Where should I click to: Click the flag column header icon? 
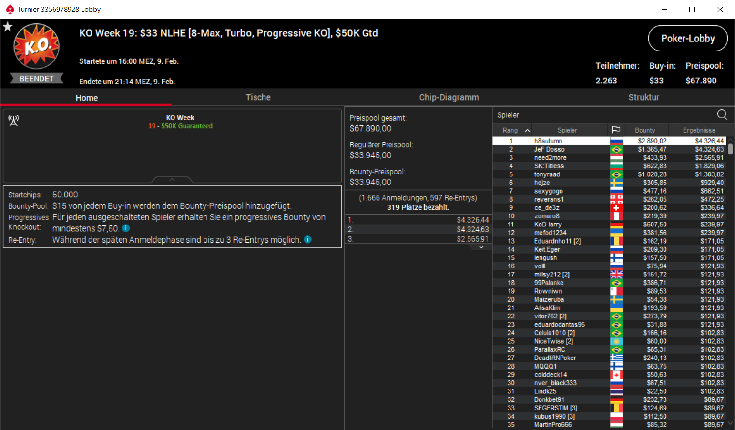[616, 130]
